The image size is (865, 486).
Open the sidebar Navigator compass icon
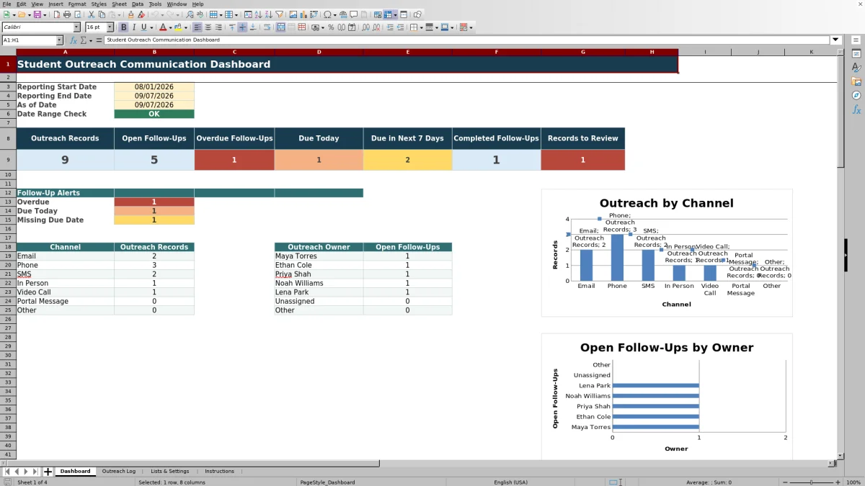pyautogui.click(x=856, y=95)
